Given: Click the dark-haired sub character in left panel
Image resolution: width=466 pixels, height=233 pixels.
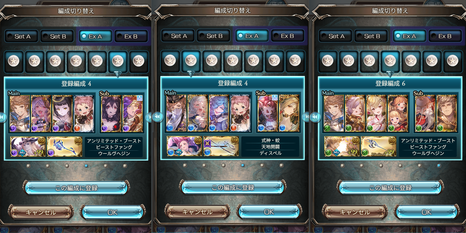Looking at the screenshot, I should click(111, 114).
